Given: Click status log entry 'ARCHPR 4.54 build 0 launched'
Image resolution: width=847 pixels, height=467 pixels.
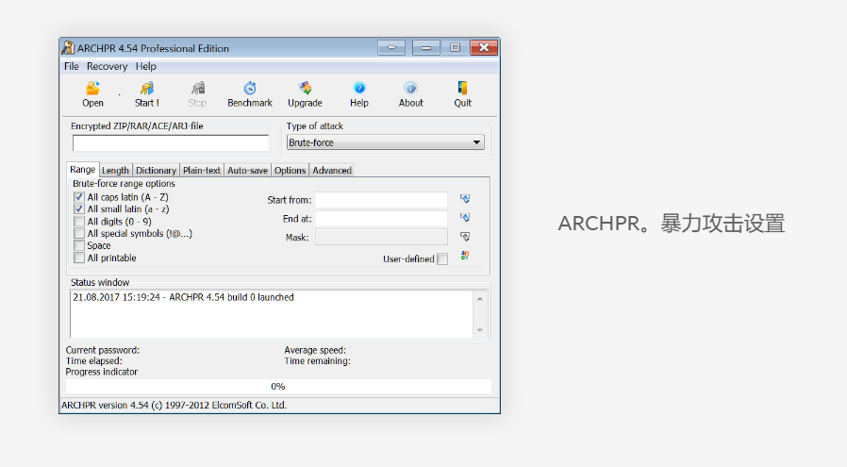Looking at the screenshot, I should [x=231, y=297].
